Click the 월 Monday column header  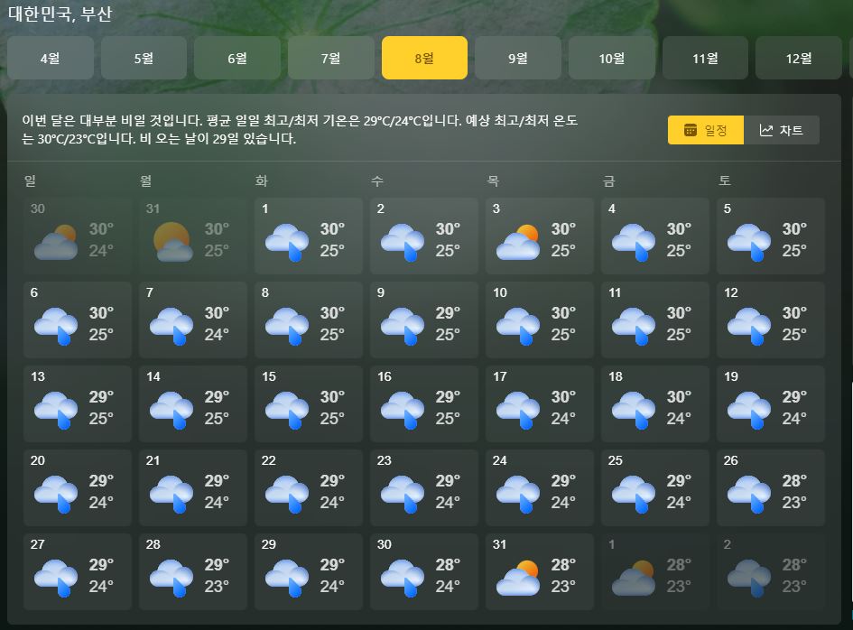[146, 181]
